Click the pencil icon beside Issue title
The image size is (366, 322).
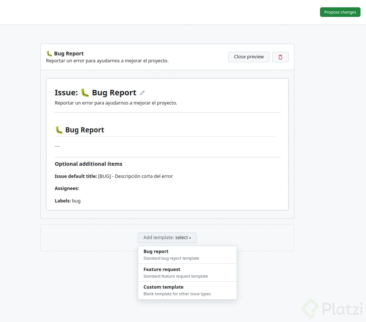[142, 93]
